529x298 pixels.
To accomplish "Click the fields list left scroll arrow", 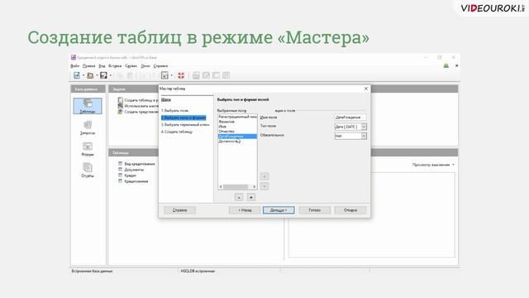I will pyautogui.click(x=221, y=186).
